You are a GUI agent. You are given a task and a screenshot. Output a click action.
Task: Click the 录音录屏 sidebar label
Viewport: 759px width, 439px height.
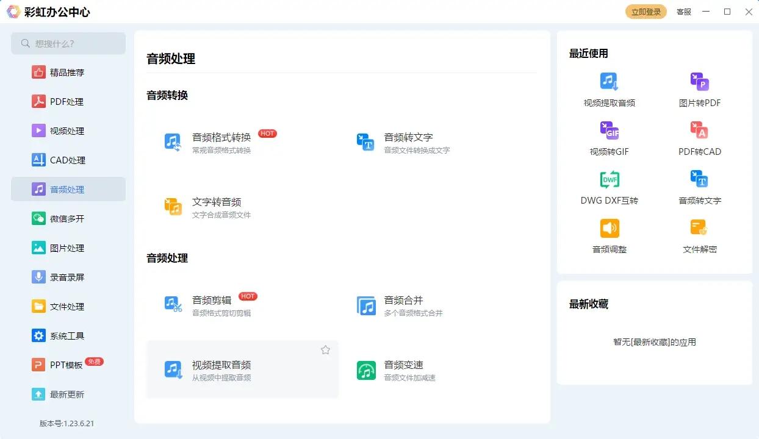(67, 277)
